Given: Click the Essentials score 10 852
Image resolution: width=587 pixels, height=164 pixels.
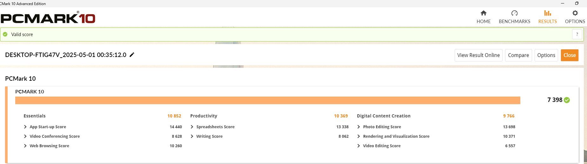Looking at the screenshot, I should pos(174,116).
